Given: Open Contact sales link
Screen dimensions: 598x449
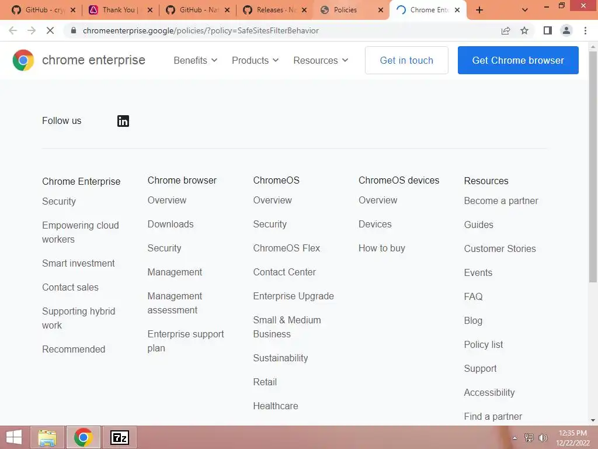Looking at the screenshot, I should click(x=70, y=287).
